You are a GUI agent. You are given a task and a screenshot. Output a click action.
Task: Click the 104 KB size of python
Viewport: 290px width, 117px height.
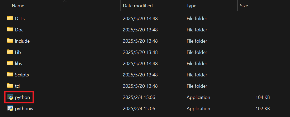click(x=262, y=97)
